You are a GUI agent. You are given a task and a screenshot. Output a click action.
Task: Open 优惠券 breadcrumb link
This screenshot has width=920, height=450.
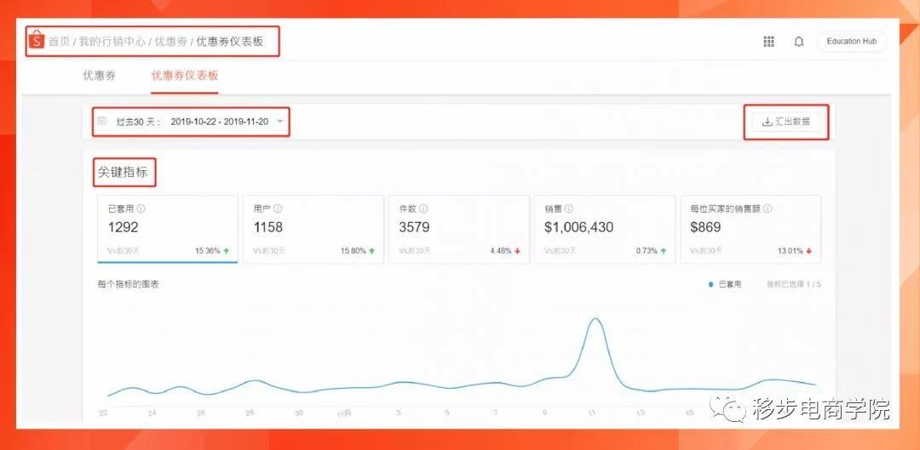click(x=170, y=42)
